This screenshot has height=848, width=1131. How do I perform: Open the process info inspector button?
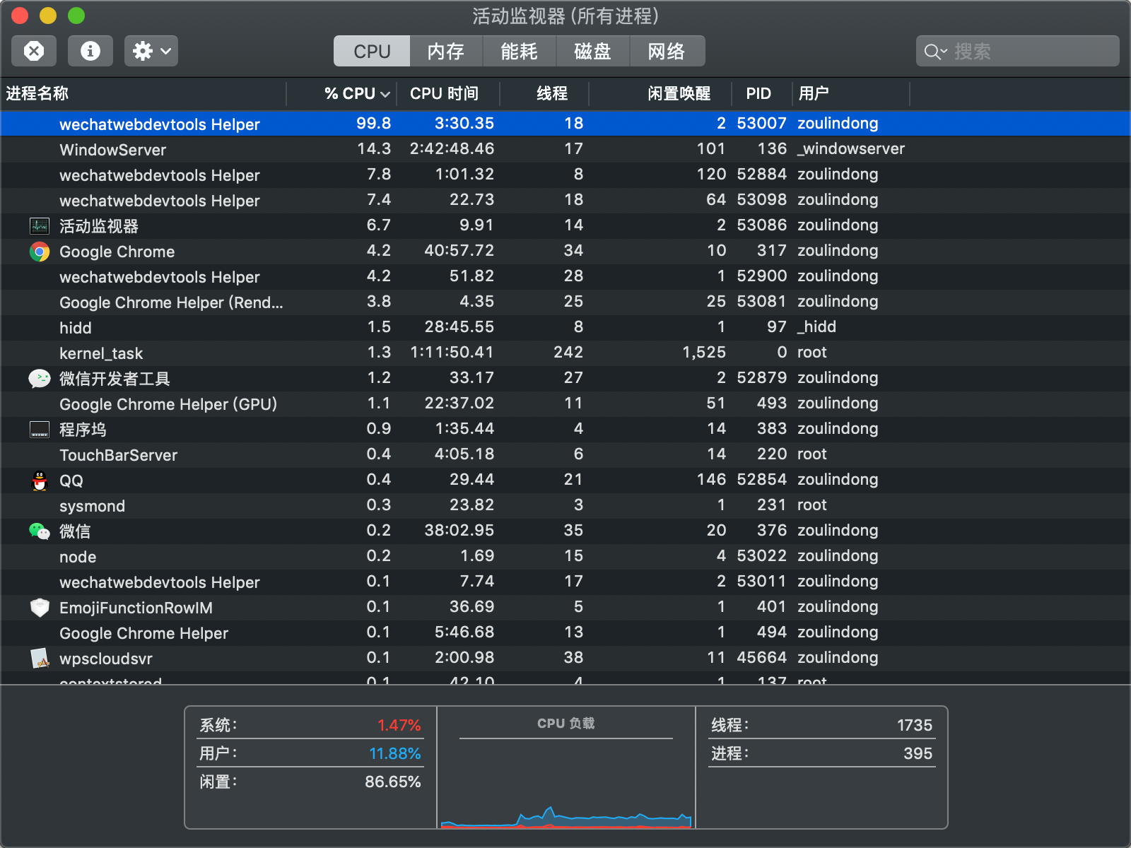tap(90, 51)
